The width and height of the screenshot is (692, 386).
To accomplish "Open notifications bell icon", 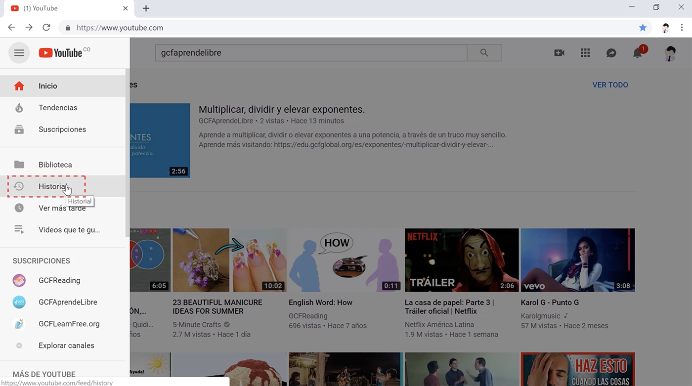I will click(638, 53).
